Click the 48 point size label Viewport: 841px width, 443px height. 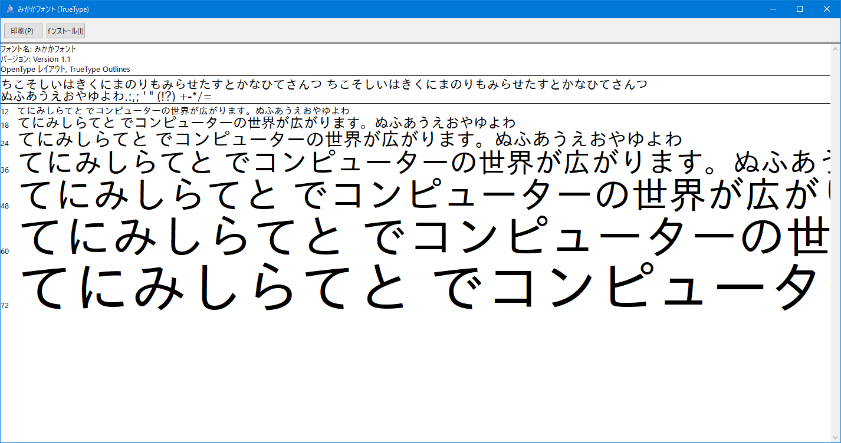click(x=5, y=206)
